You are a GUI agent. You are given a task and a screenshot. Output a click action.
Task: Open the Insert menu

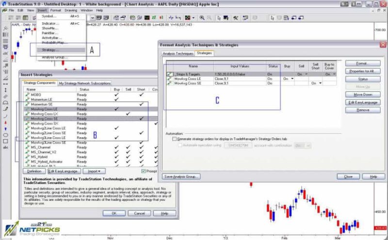42,10
